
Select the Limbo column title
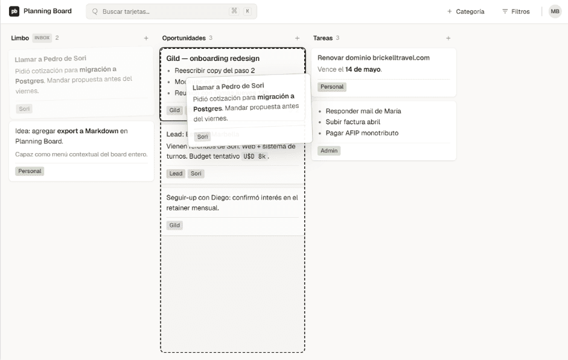20,38
